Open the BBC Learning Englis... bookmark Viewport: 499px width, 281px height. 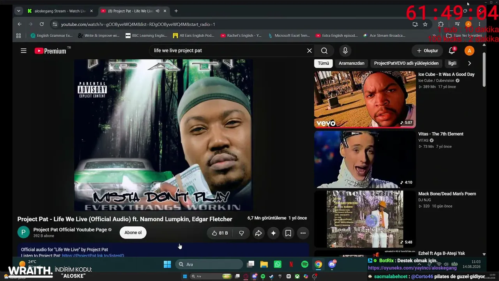click(x=146, y=36)
